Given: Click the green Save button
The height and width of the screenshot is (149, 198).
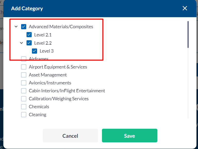Looking at the screenshot, I should pyautogui.click(x=130, y=136).
